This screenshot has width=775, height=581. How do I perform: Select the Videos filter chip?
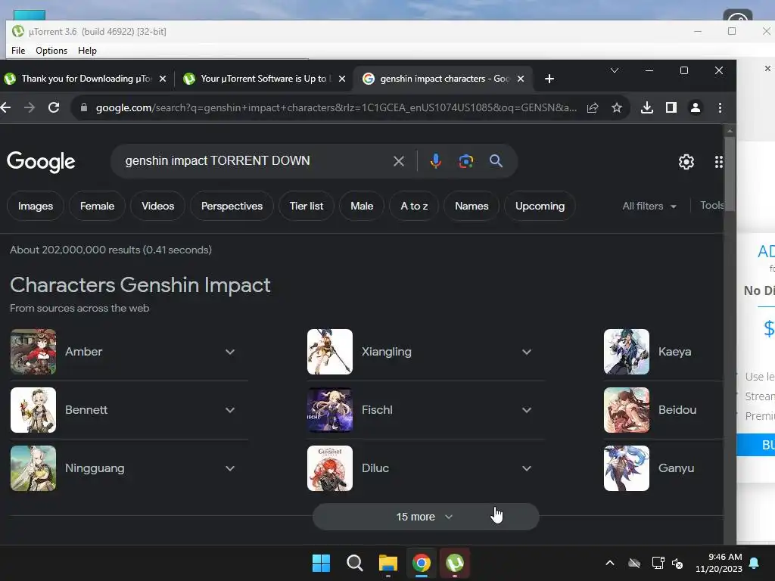157,206
